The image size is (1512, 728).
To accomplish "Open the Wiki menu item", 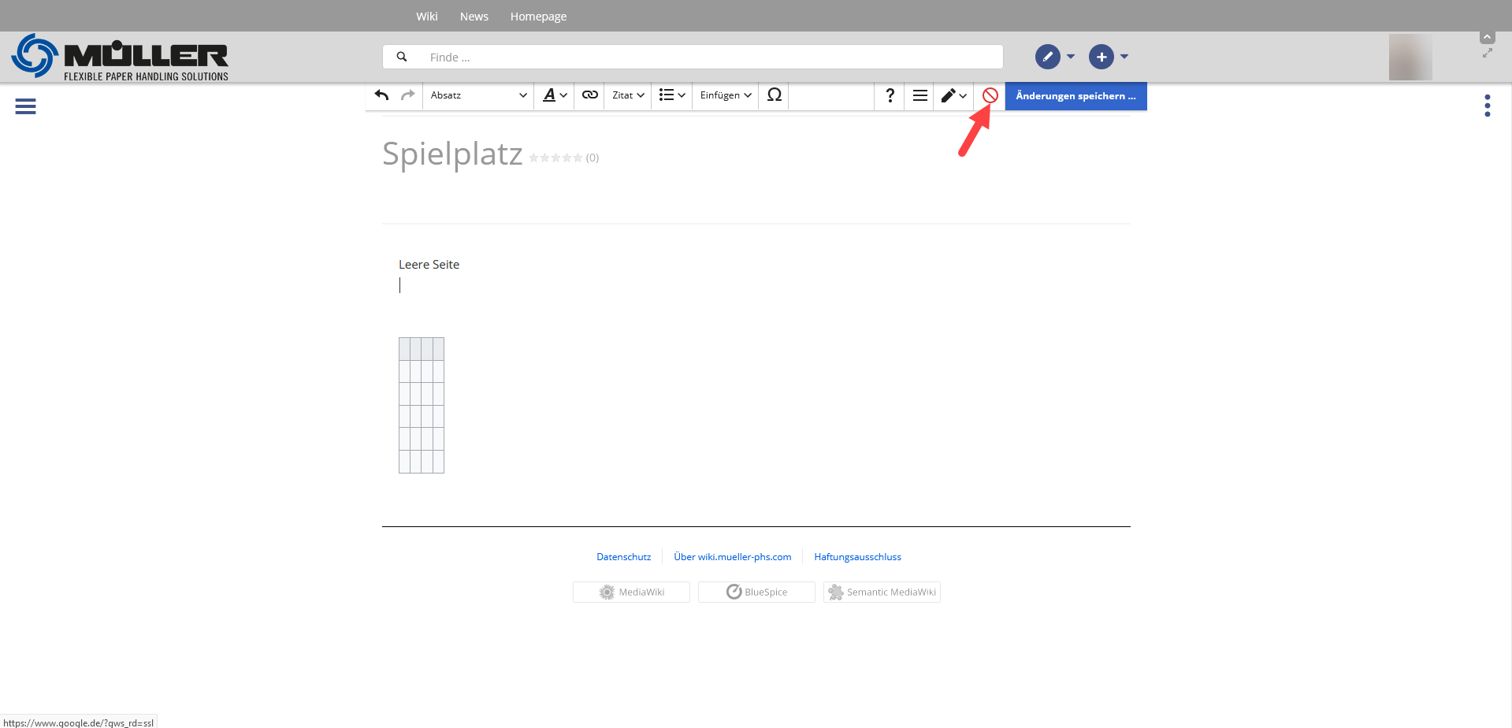I will point(427,17).
